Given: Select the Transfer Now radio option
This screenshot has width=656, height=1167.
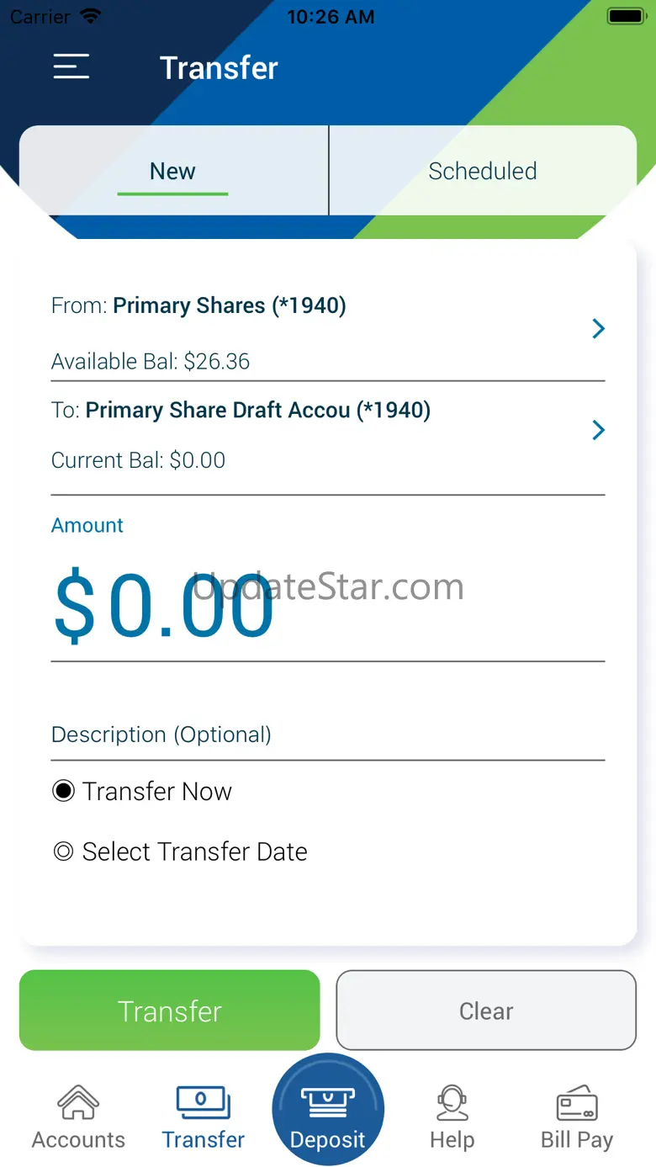Looking at the screenshot, I should point(64,791).
